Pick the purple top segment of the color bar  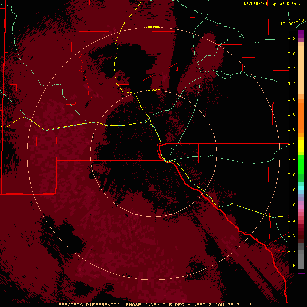tap(301, 34)
